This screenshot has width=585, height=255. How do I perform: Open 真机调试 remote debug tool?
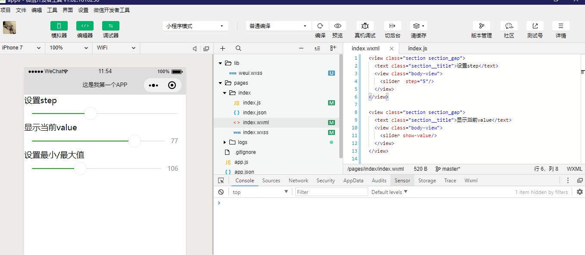365,26
